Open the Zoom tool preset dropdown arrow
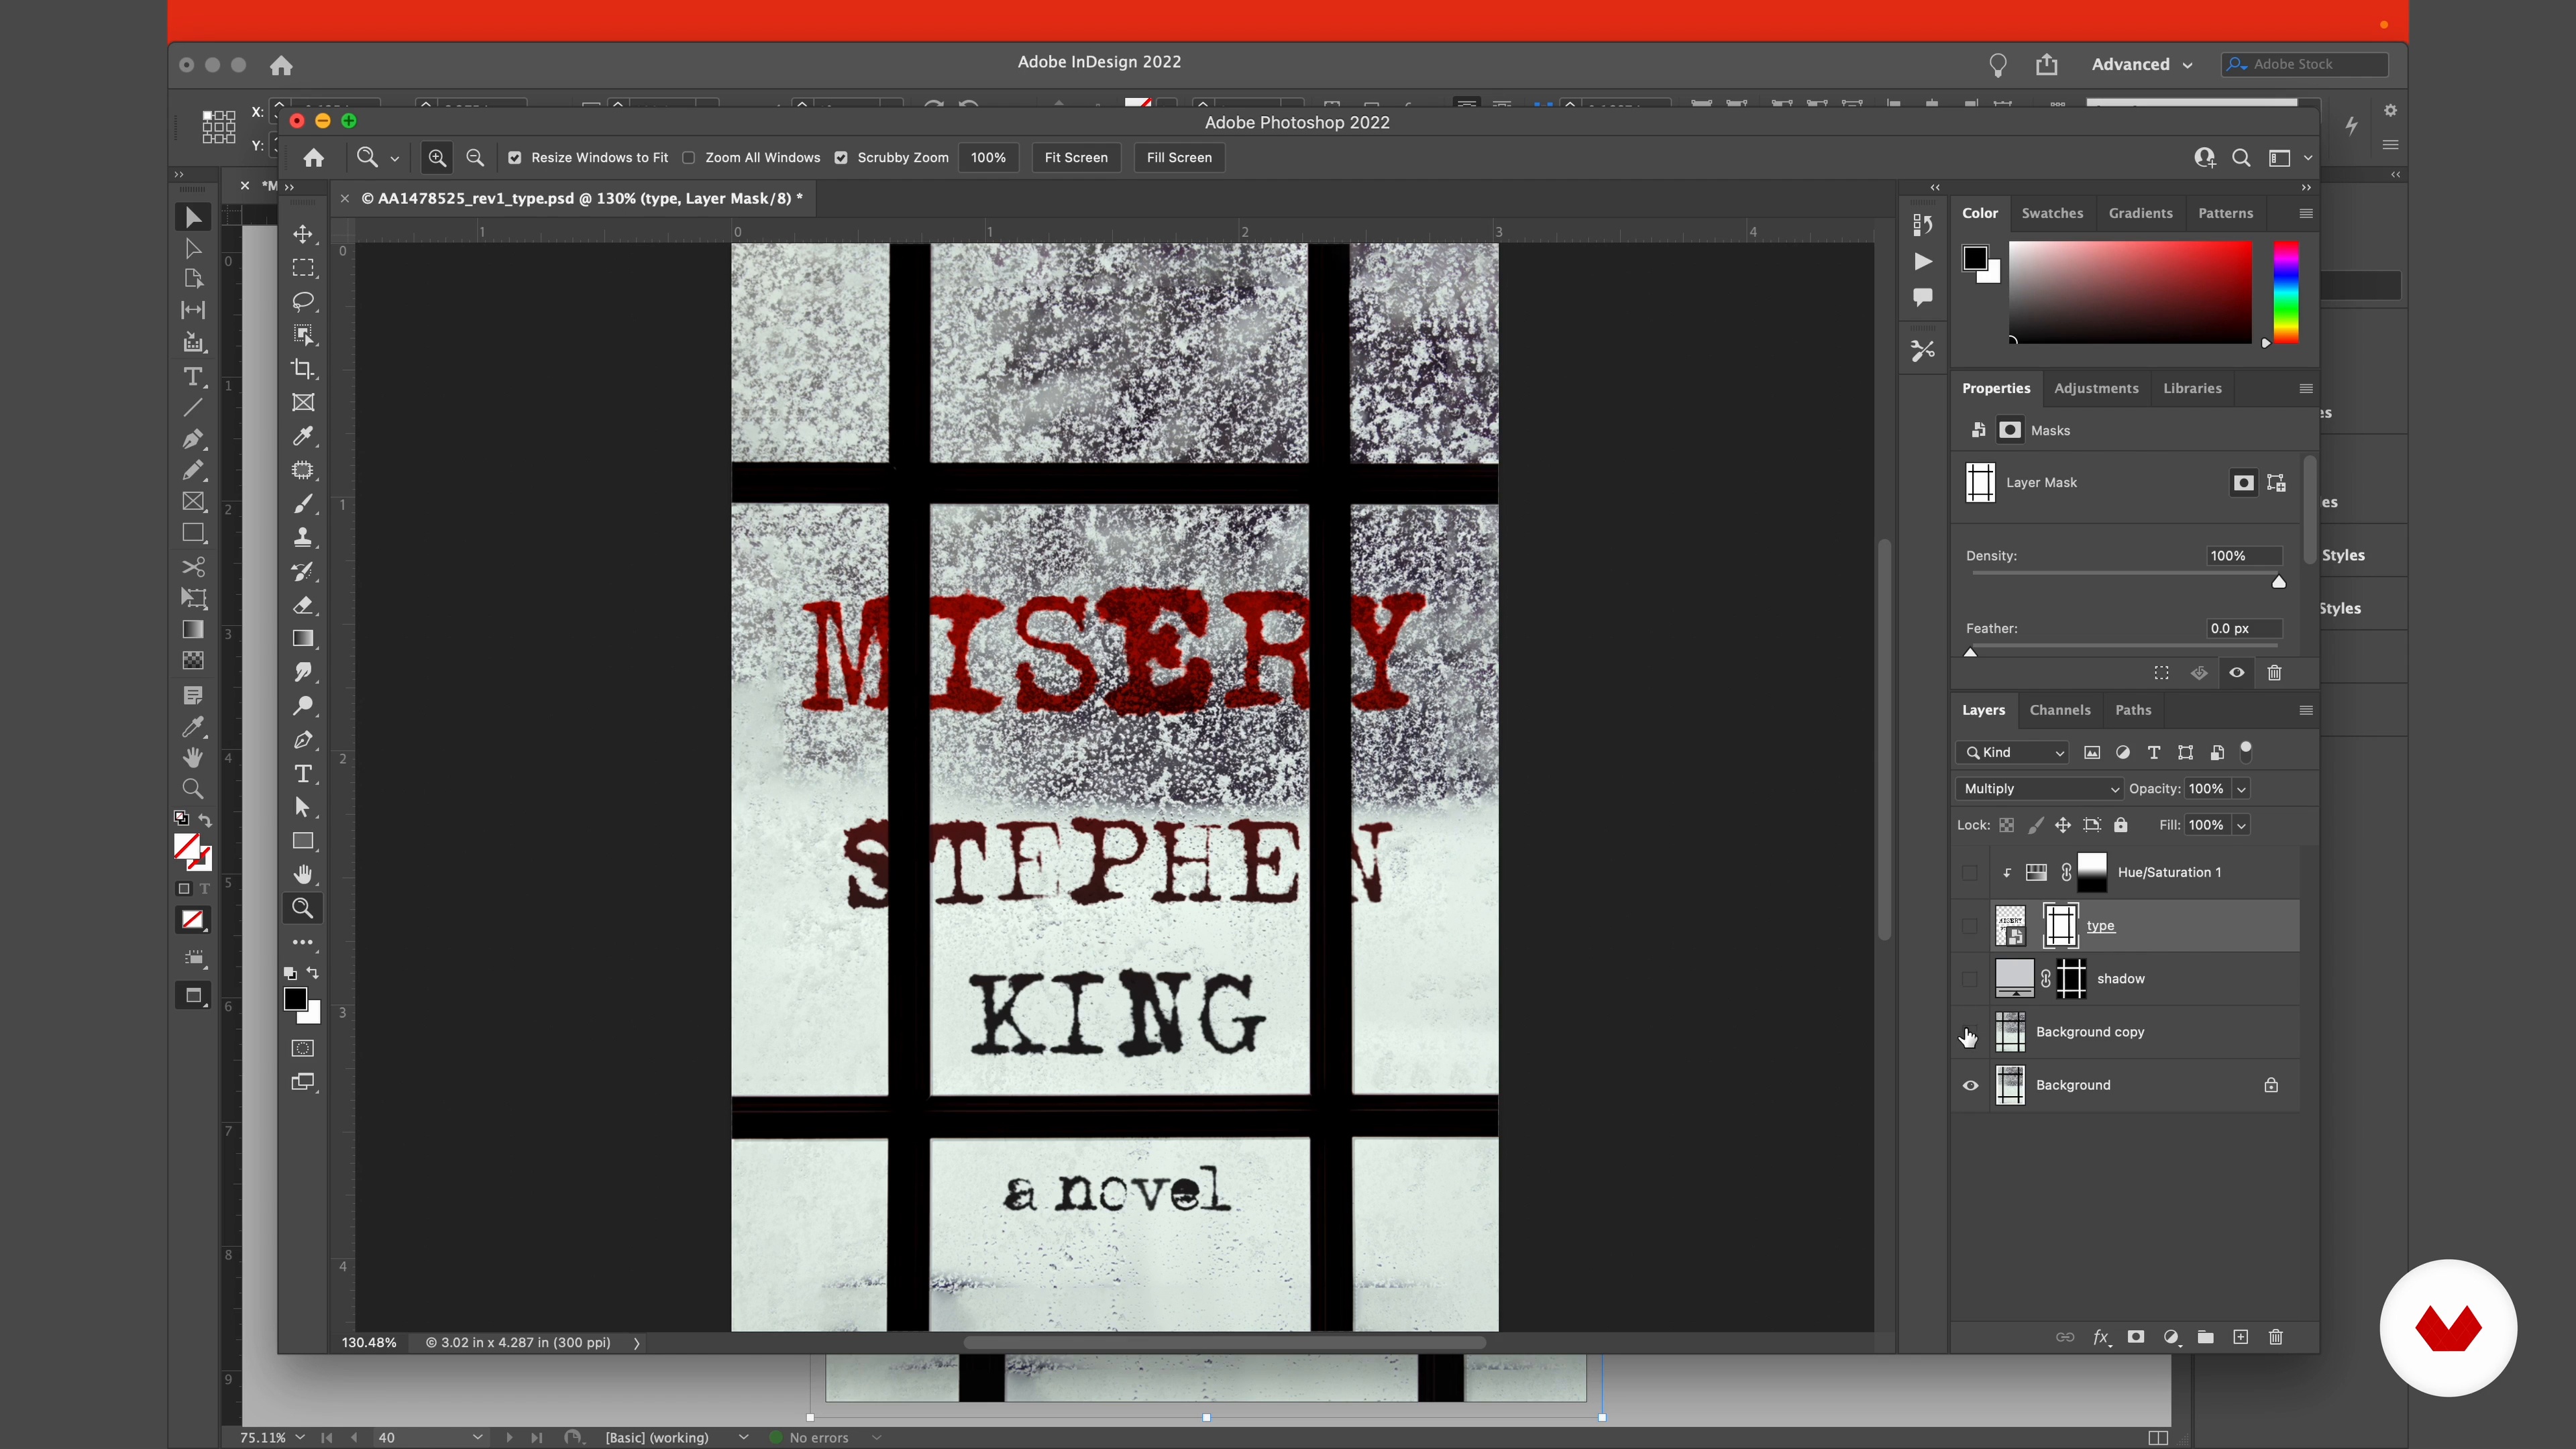Viewport: 2576px width, 1449px height. pos(394,159)
